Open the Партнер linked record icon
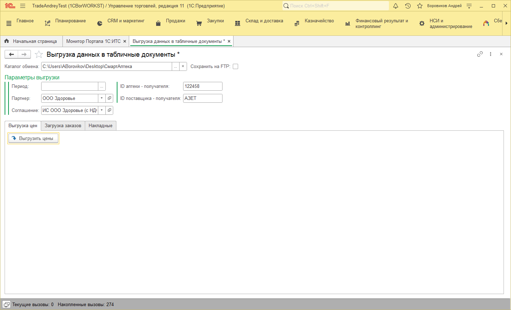Image resolution: width=511 pixels, height=310 pixels. [x=109, y=98]
